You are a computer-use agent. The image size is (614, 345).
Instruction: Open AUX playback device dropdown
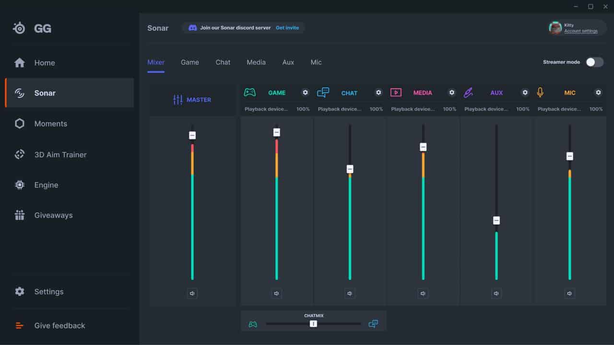click(x=486, y=109)
